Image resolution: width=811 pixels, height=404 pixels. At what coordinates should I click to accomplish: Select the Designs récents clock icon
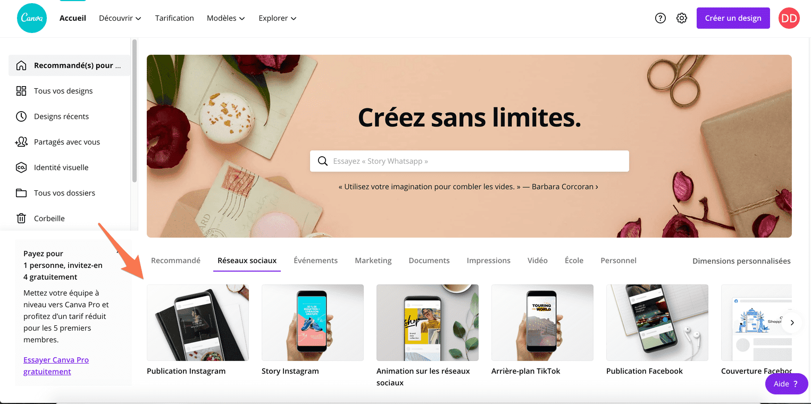click(x=21, y=116)
